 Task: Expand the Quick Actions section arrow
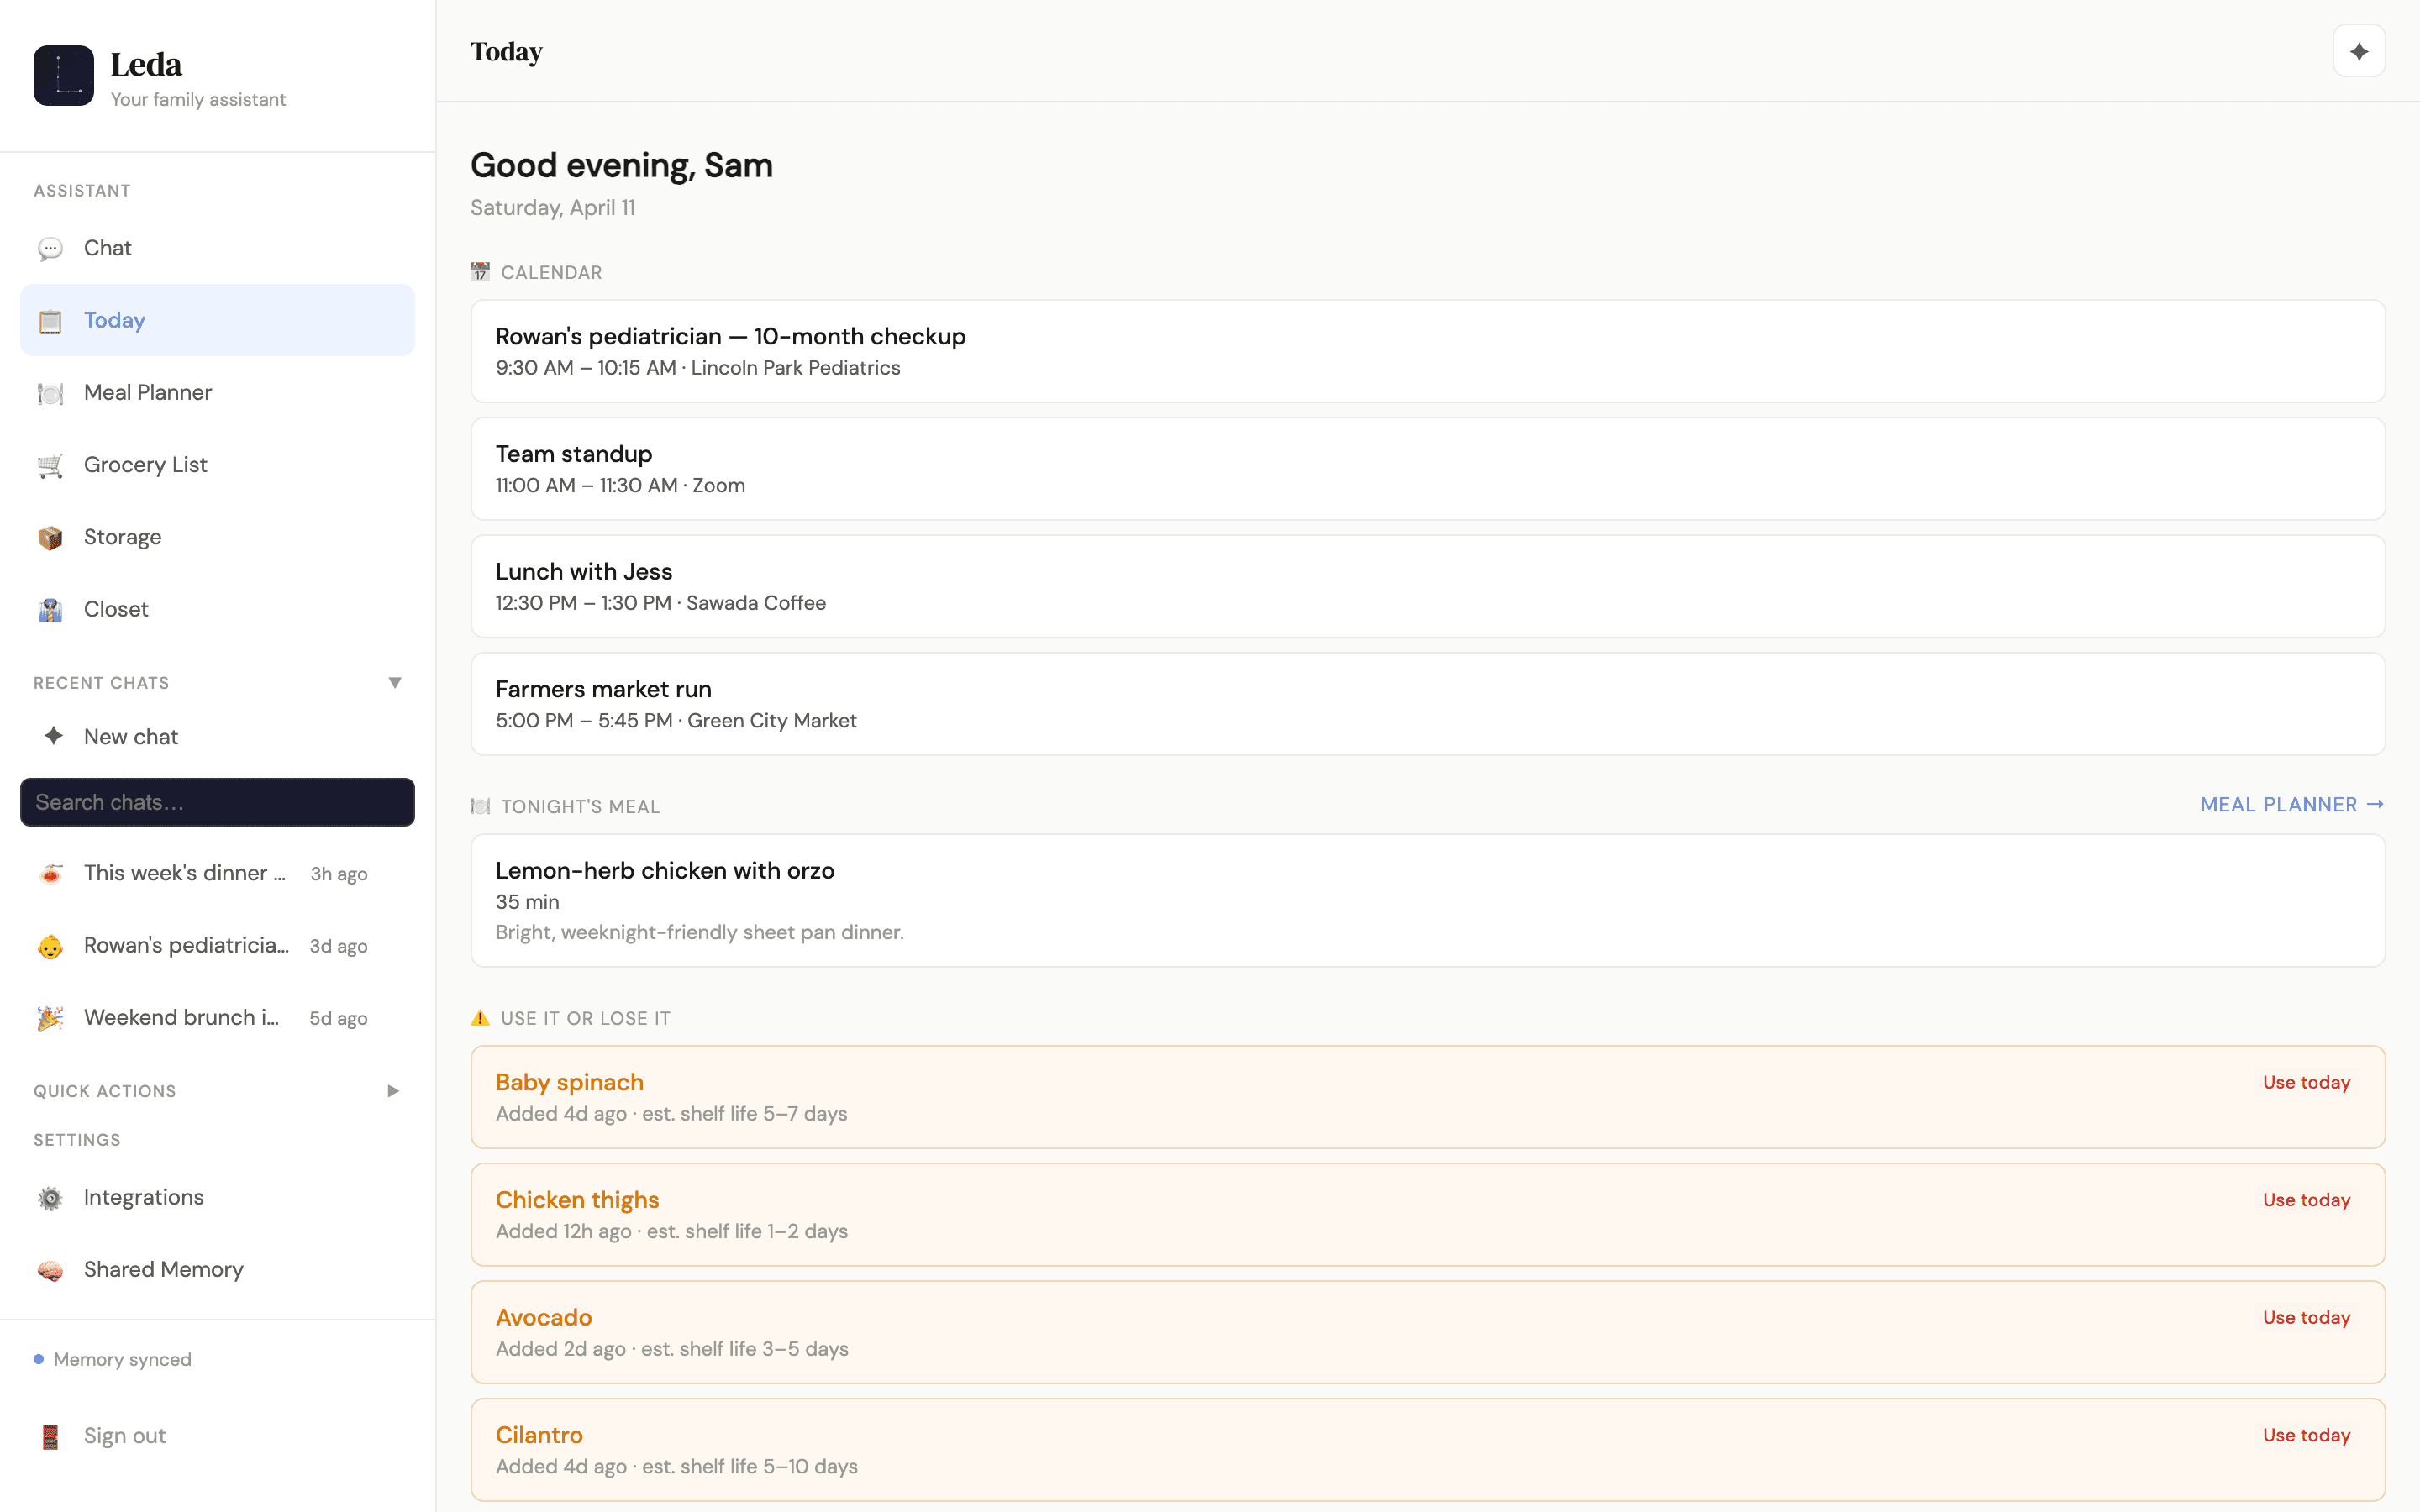tap(393, 1091)
